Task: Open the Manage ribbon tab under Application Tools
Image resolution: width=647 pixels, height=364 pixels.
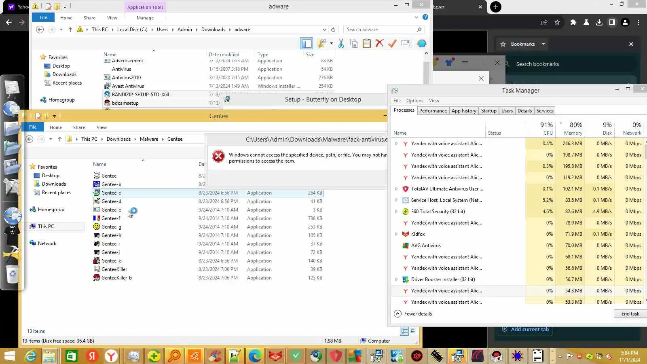Action: click(145, 18)
